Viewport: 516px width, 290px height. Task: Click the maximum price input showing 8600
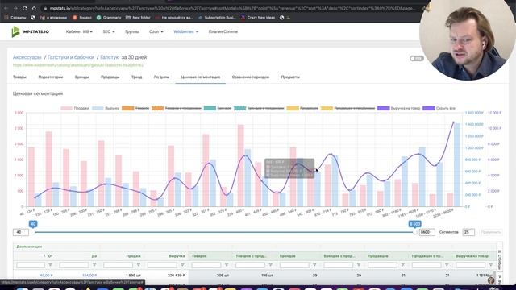point(427,232)
